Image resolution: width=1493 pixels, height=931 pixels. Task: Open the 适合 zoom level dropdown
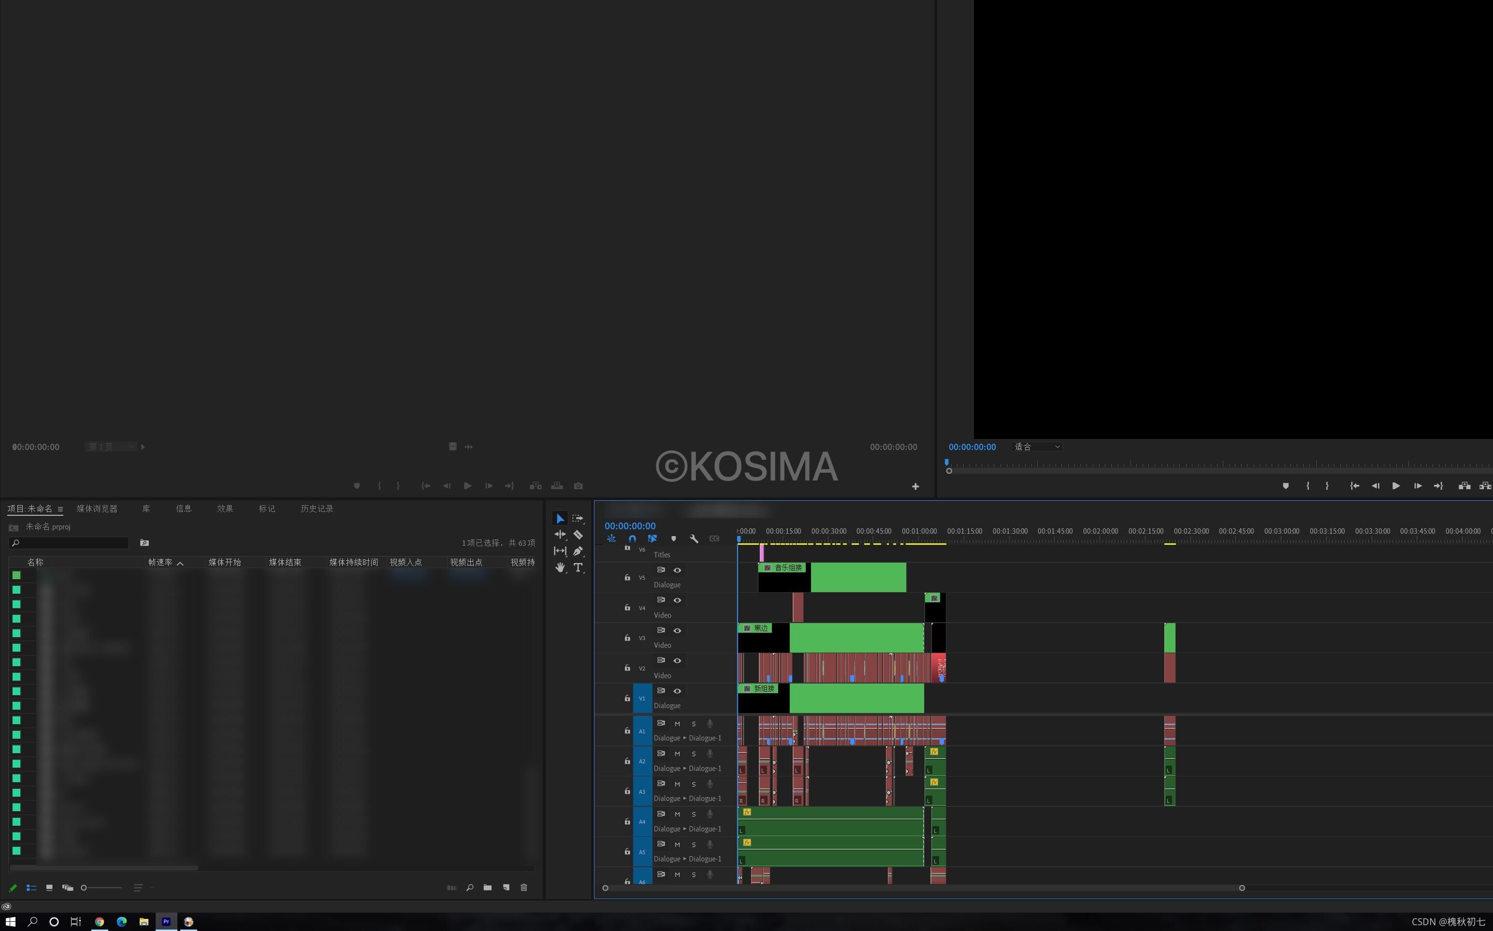point(1037,447)
